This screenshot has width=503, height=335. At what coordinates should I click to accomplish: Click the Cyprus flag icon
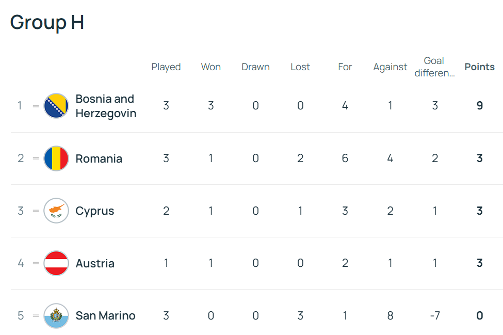point(56,211)
